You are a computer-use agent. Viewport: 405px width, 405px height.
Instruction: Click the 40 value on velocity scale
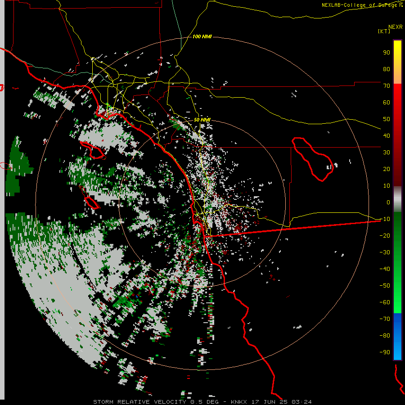coord(387,135)
